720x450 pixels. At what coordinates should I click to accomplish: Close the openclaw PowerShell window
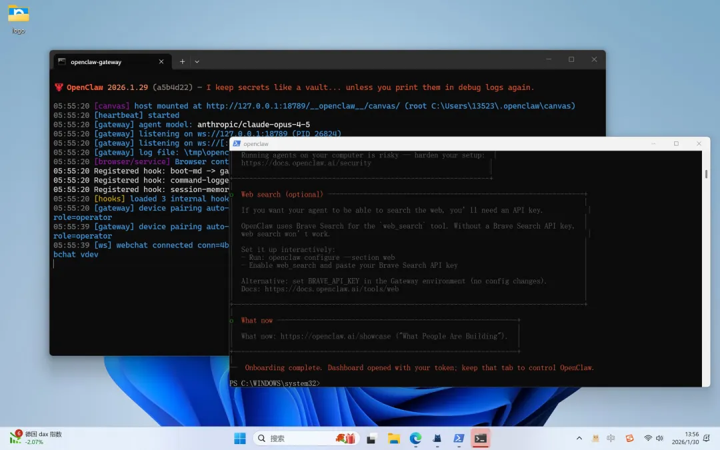(699, 144)
